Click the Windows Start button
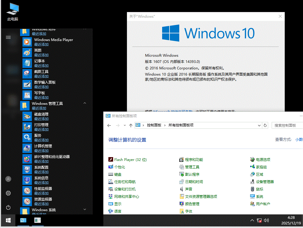This screenshot has height=228, width=303. point(8,220)
